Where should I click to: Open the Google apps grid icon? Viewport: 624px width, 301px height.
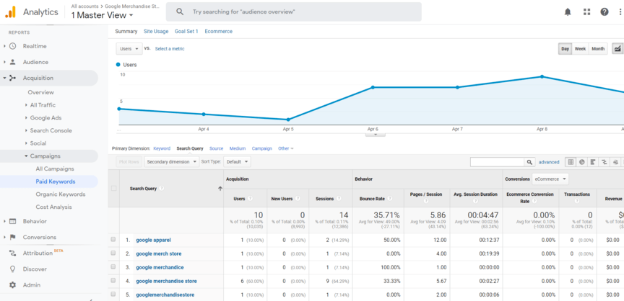point(586,12)
